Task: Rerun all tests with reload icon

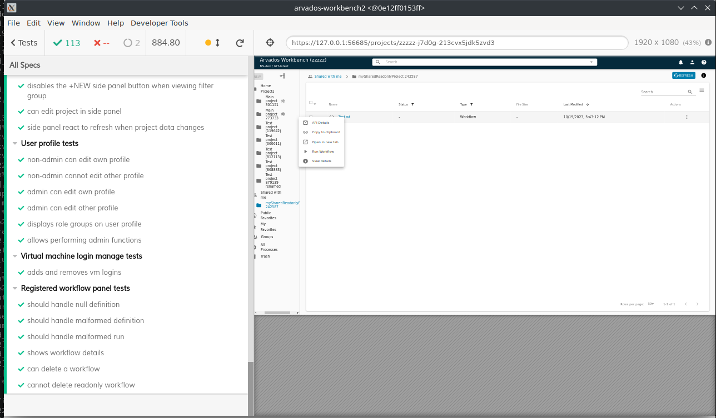Action: point(240,43)
